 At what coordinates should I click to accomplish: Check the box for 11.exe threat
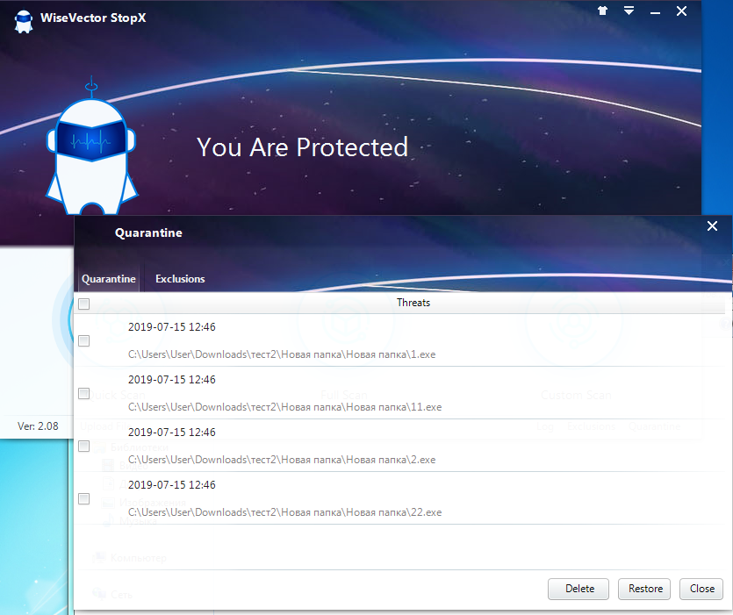(84, 394)
